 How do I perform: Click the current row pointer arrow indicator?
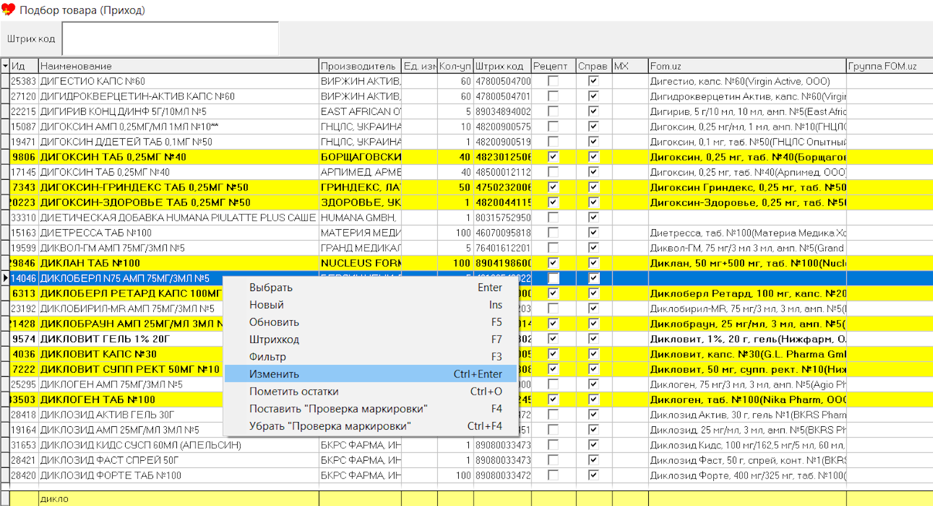click(5, 278)
